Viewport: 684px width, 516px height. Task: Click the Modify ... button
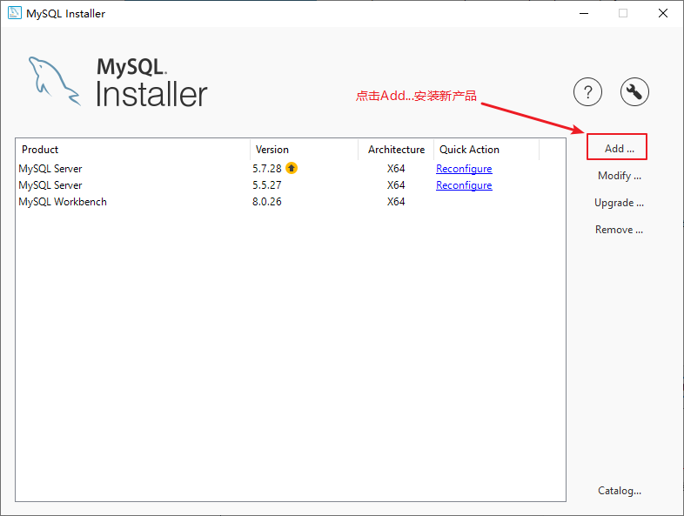(x=620, y=176)
